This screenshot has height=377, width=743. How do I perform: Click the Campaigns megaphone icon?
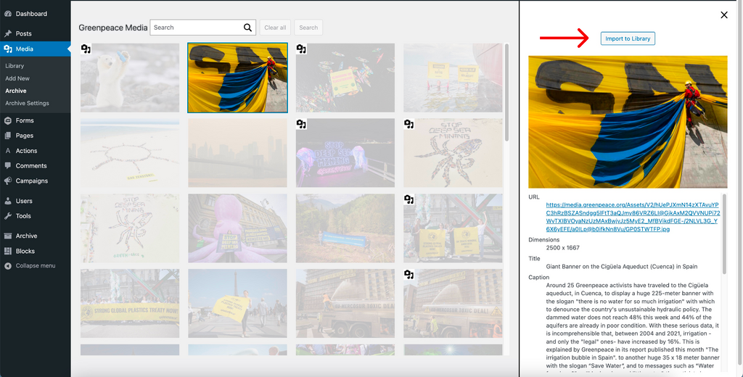(8, 181)
